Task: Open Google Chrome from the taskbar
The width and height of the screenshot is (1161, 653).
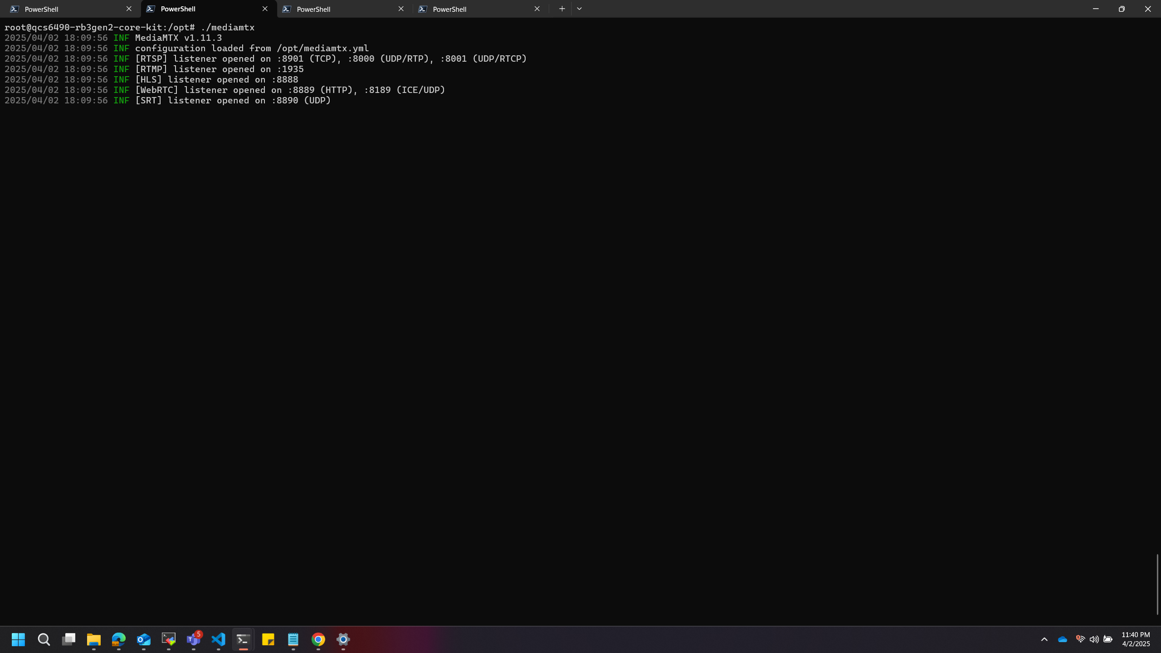Action: tap(318, 639)
